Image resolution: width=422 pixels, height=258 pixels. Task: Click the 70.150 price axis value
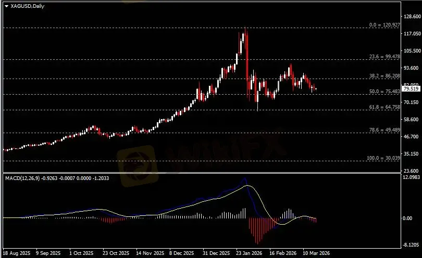(412, 102)
